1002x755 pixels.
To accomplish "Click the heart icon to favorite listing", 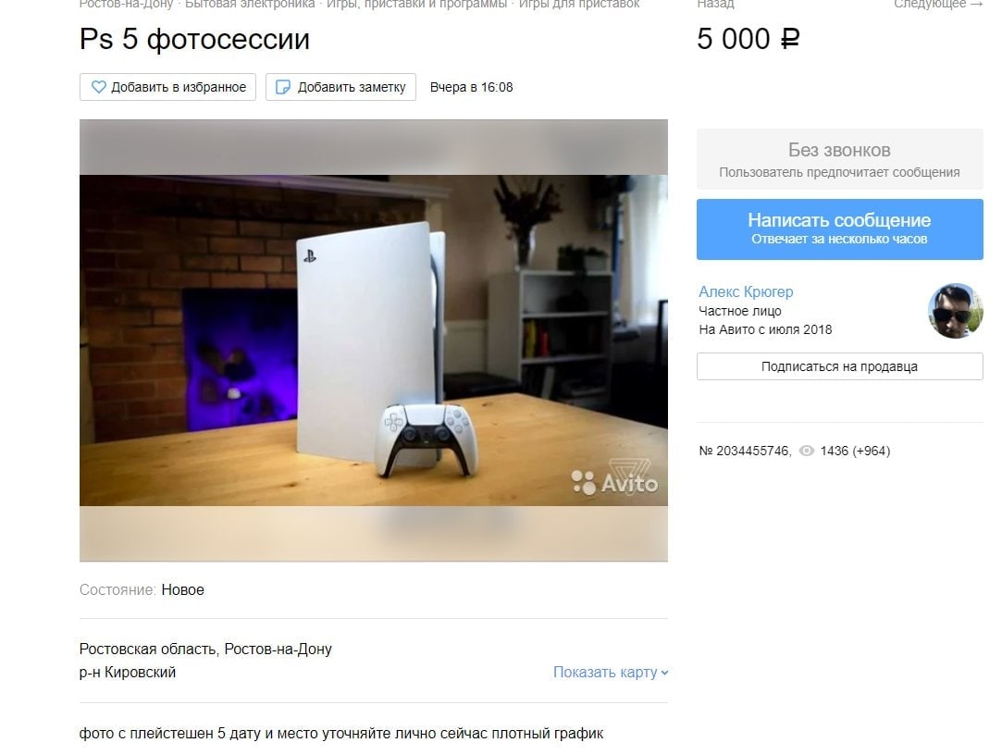I will click(x=98, y=87).
